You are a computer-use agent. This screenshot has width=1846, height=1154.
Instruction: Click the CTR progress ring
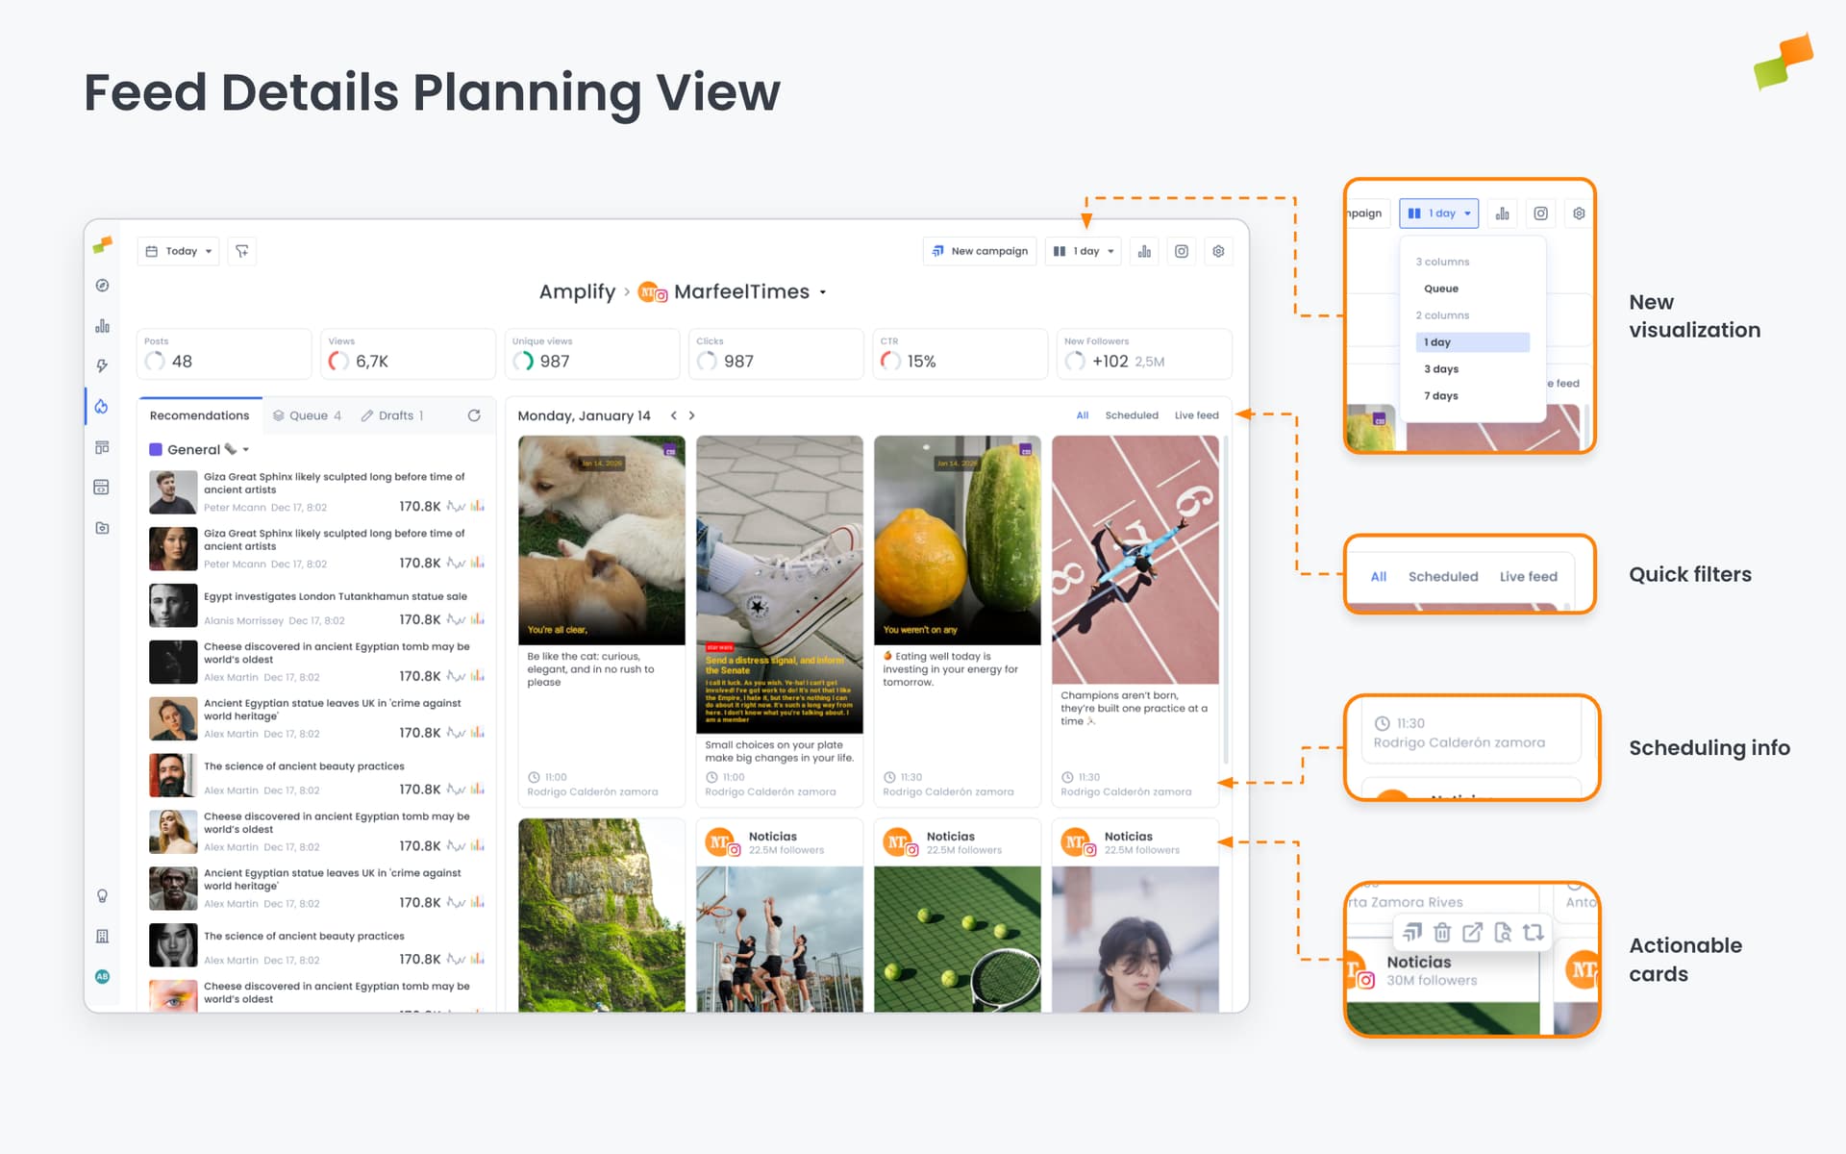889,361
